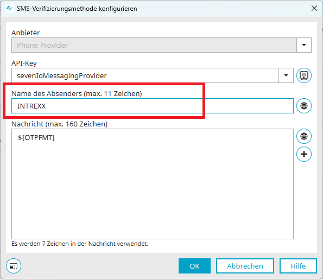
Task: Expand the API-Key dropdown arrow
Action: [x=286, y=75]
